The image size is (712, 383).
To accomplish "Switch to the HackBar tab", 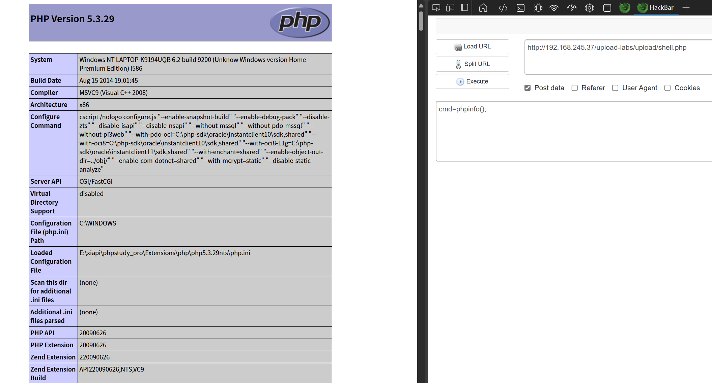I will tap(656, 8).
